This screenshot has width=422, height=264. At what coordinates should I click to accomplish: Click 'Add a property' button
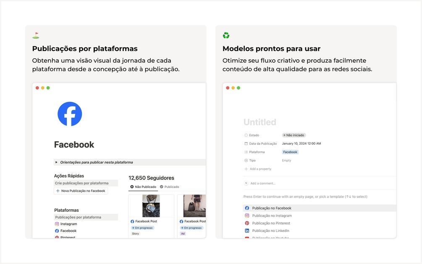(258, 169)
